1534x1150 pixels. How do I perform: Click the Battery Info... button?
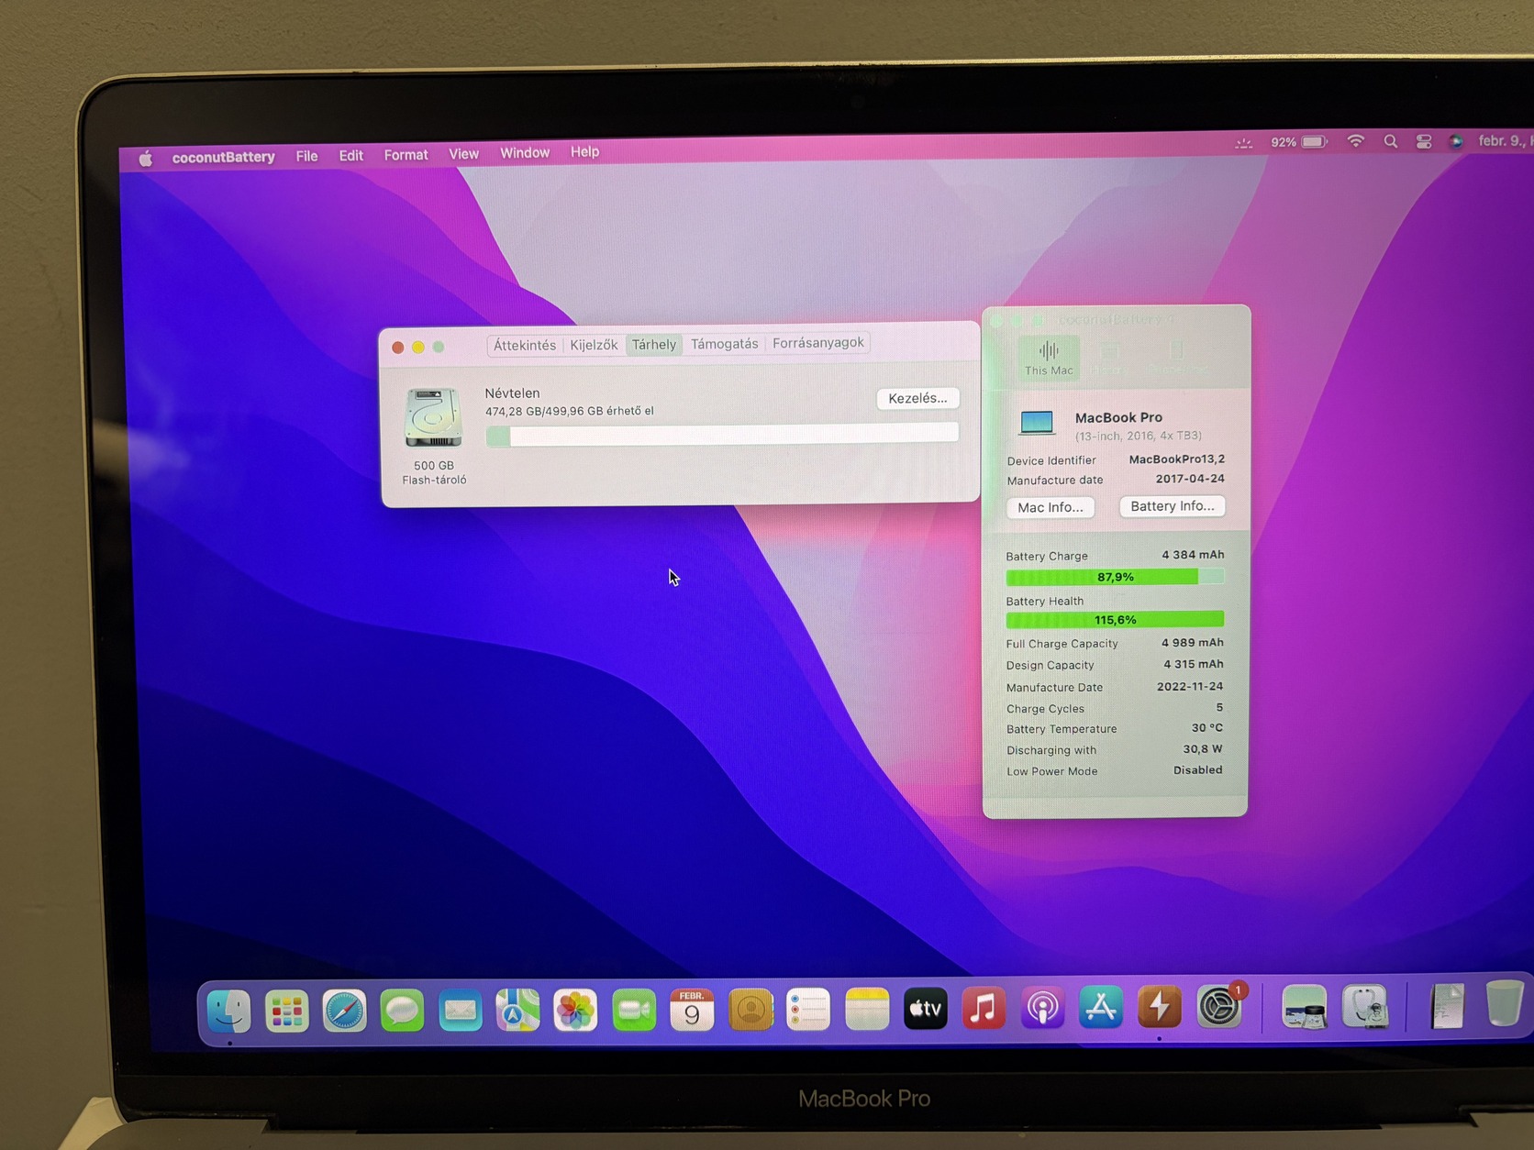click(1173, 506)
